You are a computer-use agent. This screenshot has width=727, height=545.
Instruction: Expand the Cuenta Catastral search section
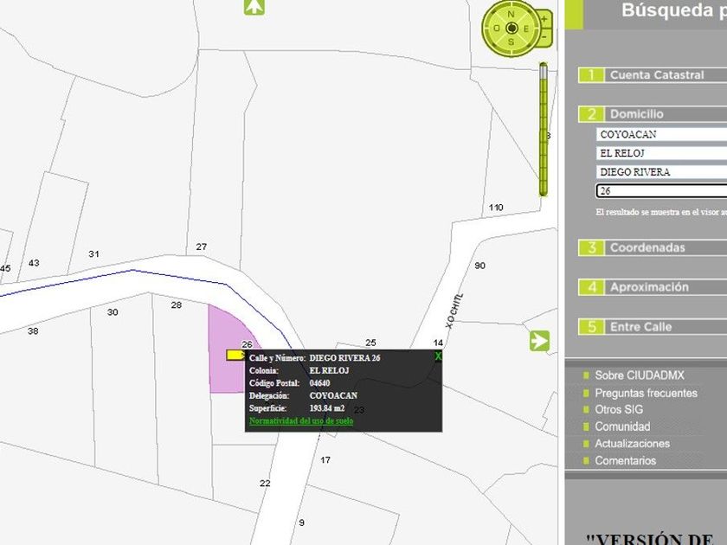(x=656, y=75)
